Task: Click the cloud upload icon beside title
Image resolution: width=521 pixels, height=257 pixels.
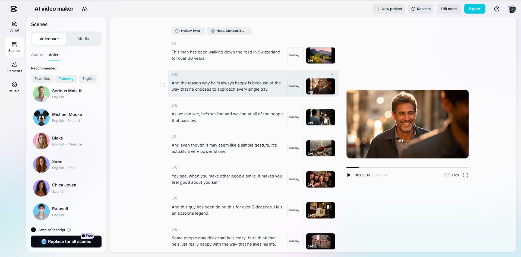Action: pyautogui.click(x=85, y=9)
